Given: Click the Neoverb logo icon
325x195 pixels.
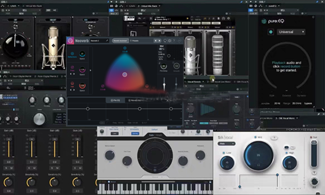Looking at the screenshot, I should click(70, 41).
